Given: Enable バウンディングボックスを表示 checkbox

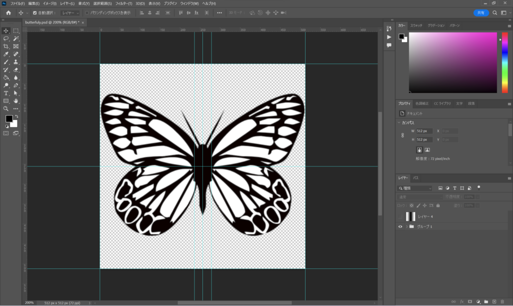Looking at the screenshot, I should pyautogui.click(x=87, y=12).
